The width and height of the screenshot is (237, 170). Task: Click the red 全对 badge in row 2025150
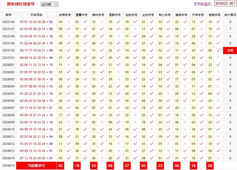coord(230,50)
